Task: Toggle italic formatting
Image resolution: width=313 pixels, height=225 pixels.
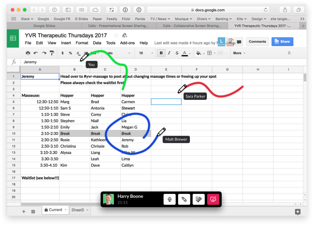Action: (169, 53)
